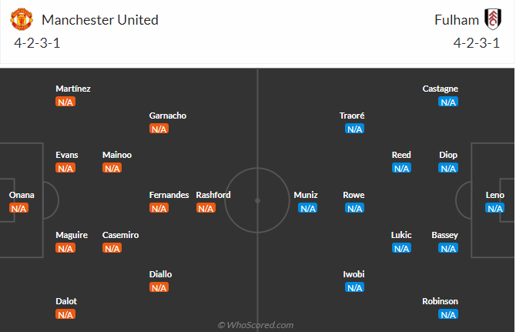
Task: Click player name Martínez
Action: tap(73, 89)
